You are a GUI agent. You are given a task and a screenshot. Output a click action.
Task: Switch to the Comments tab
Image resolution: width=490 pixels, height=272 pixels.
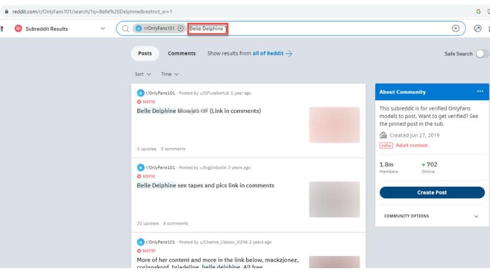point(181,53)
